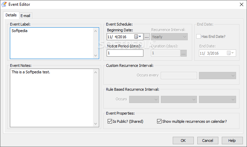Open the second Rule Based Occurs dropdown
This screenshot has width=247, height=147.
[179, 99]
